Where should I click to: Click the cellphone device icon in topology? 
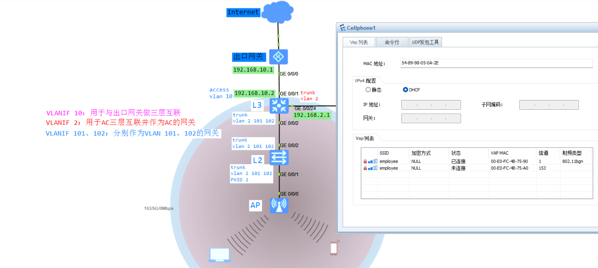tap(334, 248)
